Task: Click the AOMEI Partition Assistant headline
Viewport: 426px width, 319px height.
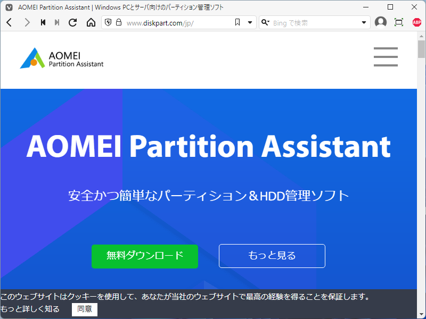Action: pos(208,147)
